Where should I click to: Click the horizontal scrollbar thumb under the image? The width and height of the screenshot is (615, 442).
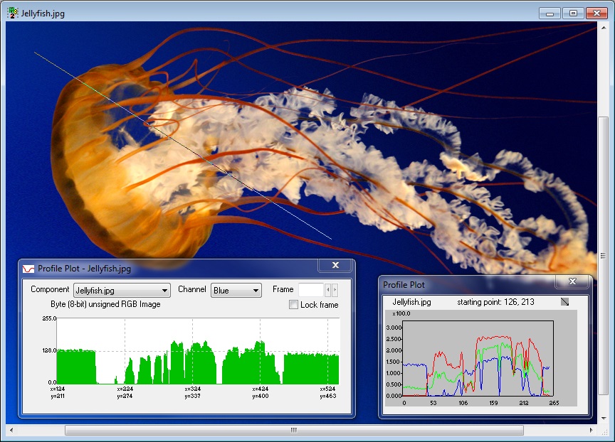(293, 430)
